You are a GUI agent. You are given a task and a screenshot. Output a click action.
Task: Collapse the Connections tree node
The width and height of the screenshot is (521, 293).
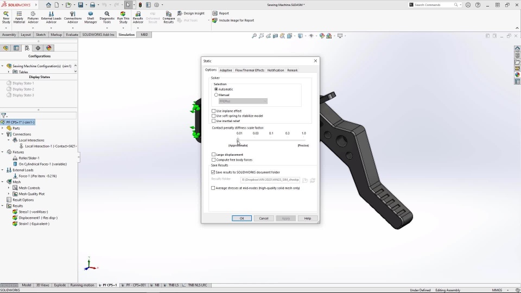click(3, 134)
